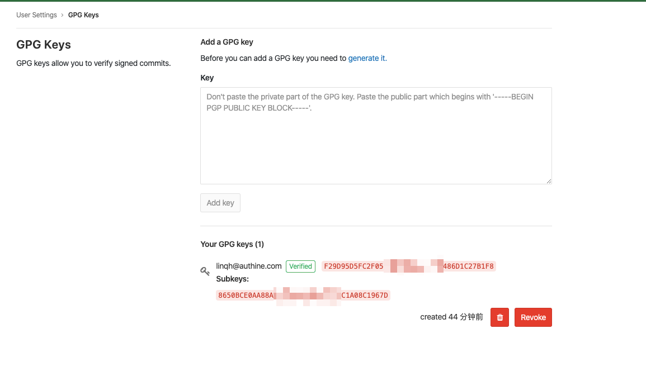
Task: Click the trash delete icon button
Action: pyautogui.click(x=499, y=317)
